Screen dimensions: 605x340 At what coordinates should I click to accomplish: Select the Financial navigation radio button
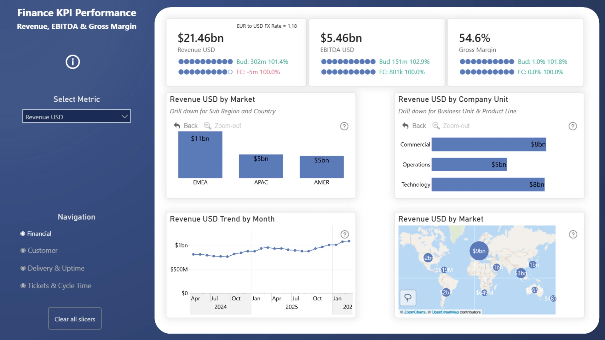[23, 234]
